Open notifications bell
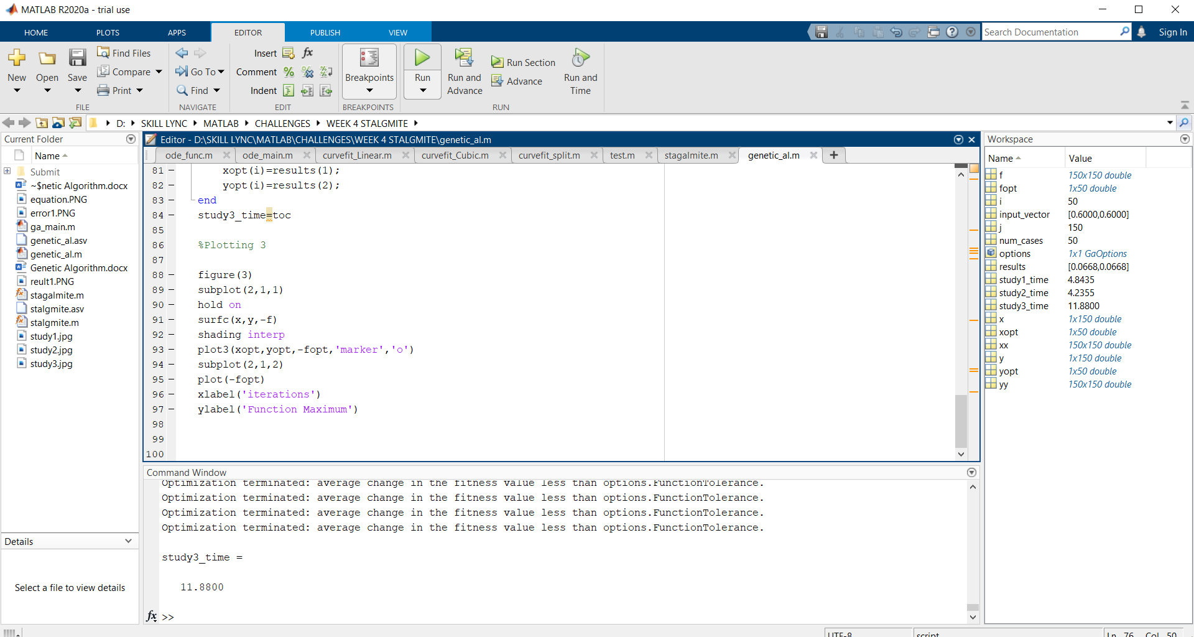This screenshot has width=1194, height=637. coord(1142,32)
